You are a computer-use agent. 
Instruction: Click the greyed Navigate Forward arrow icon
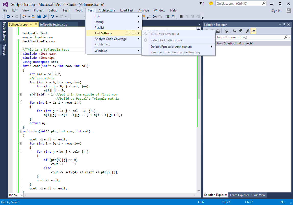click(17, 17)
